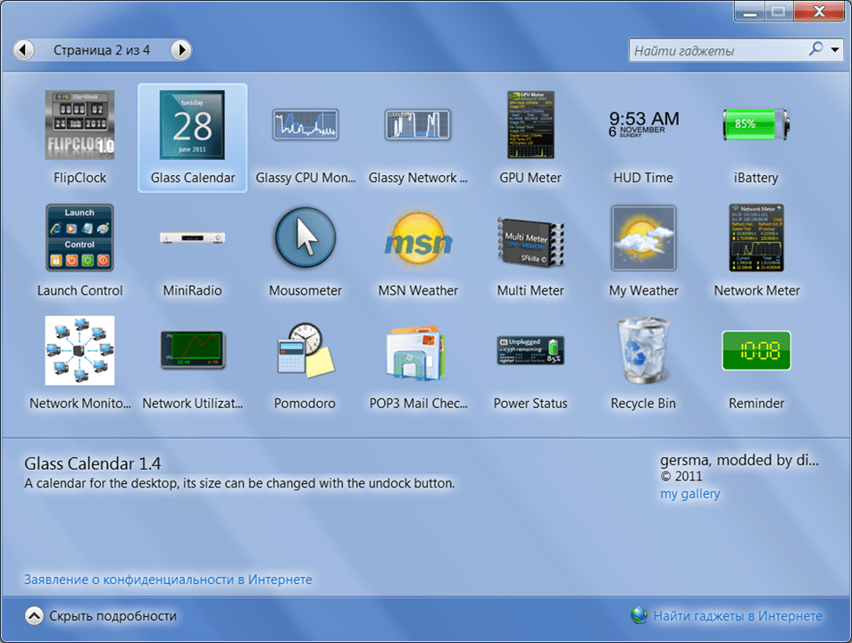Open the my gallery link
The image size is (852, 643).
click(x=690, y=494)
